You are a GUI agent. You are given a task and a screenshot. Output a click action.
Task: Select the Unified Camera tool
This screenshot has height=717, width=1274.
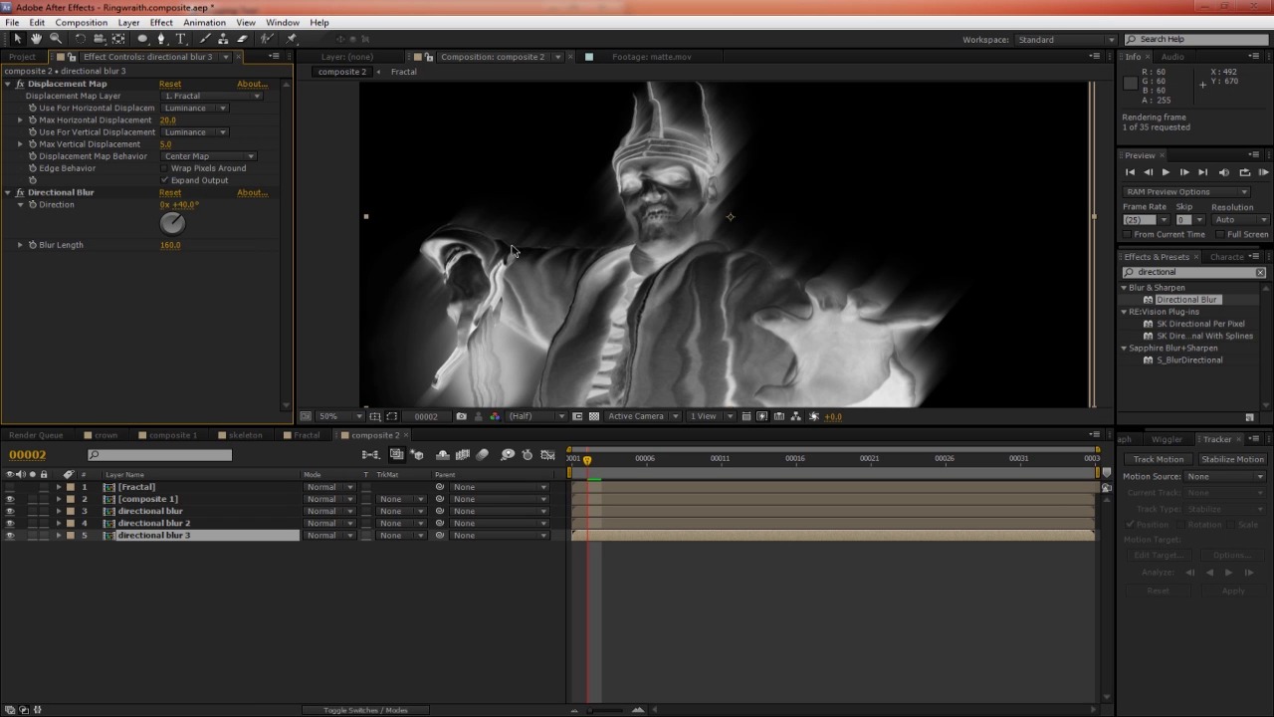[100, 39]
